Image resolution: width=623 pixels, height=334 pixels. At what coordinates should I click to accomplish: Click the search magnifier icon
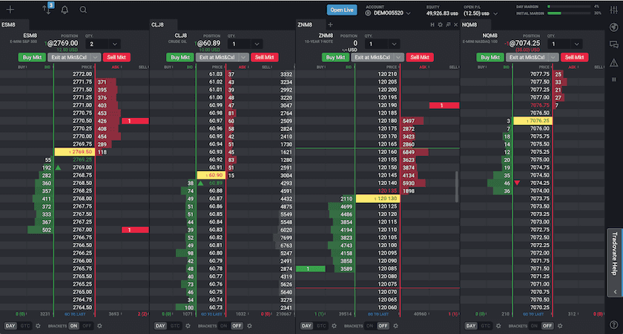click(x=83, y=10)
